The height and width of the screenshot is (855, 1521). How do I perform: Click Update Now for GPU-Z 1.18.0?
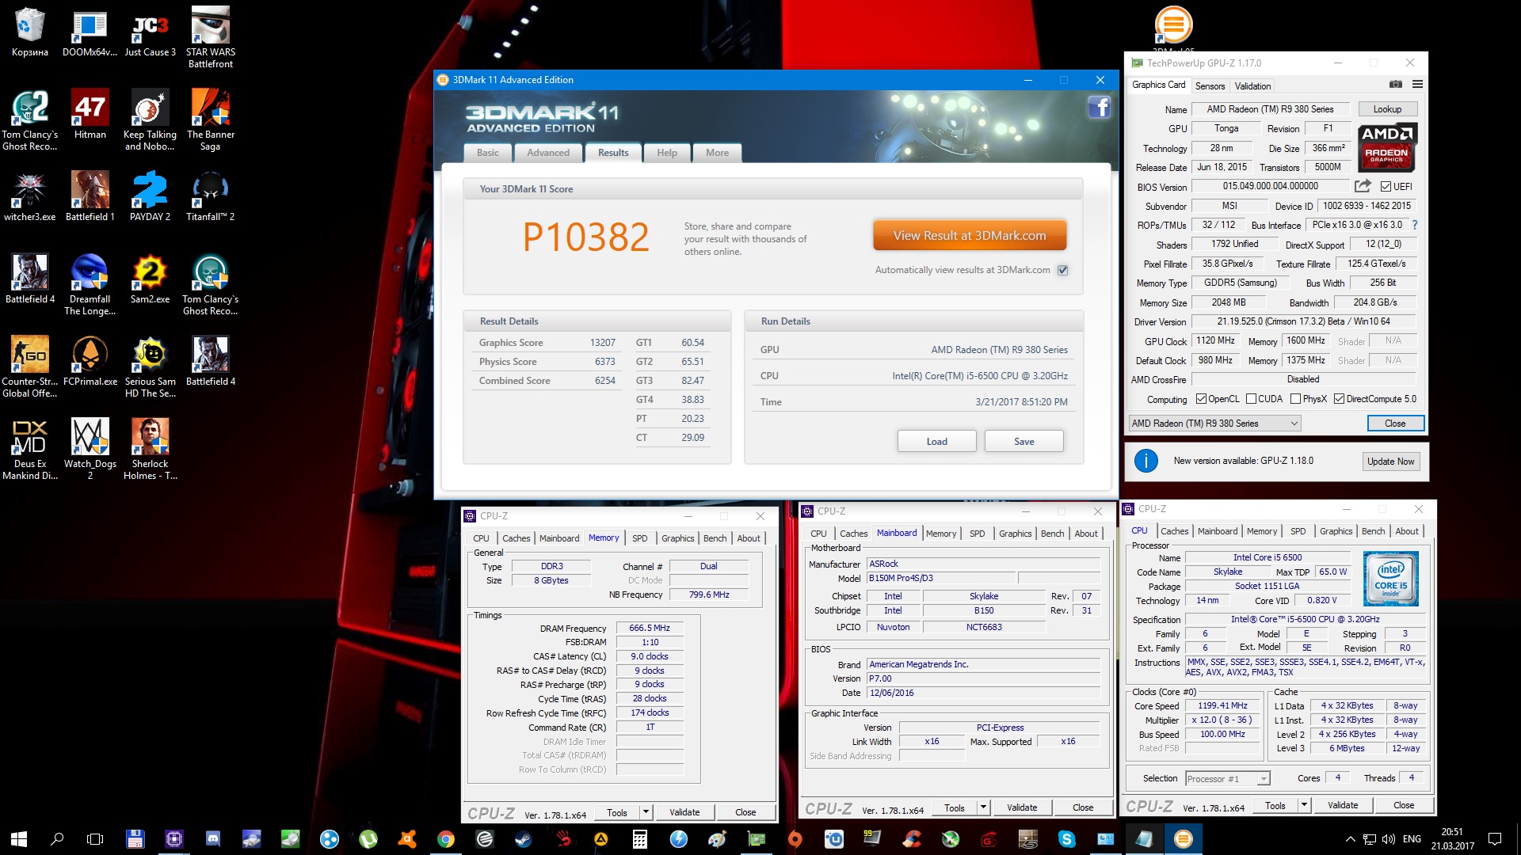coord(1390,462)
